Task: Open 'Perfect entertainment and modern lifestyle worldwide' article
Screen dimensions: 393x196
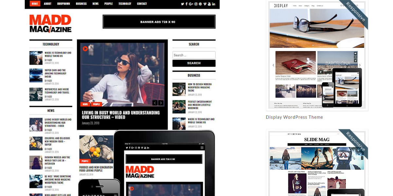Action: coord(200,105)
